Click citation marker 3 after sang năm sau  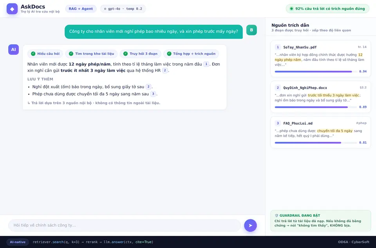[x=153, y=94]
